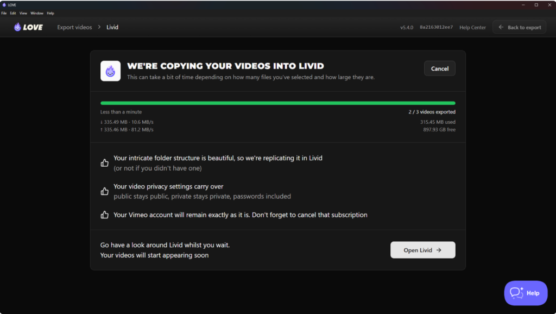
Task: Click the chat bubble icon in Help widget
Action: [516, 293]
